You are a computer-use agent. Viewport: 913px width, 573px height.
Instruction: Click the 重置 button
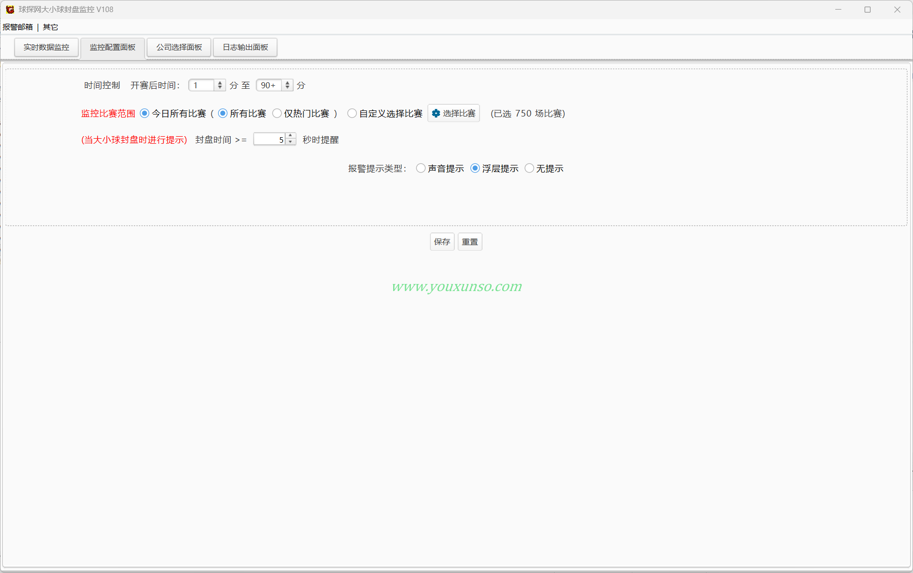pyautogui.click(x=470, y=242)
